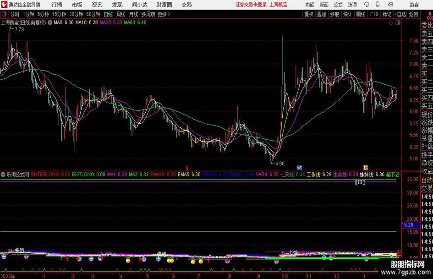Click the 2023年 date axis label

(8, 276)
